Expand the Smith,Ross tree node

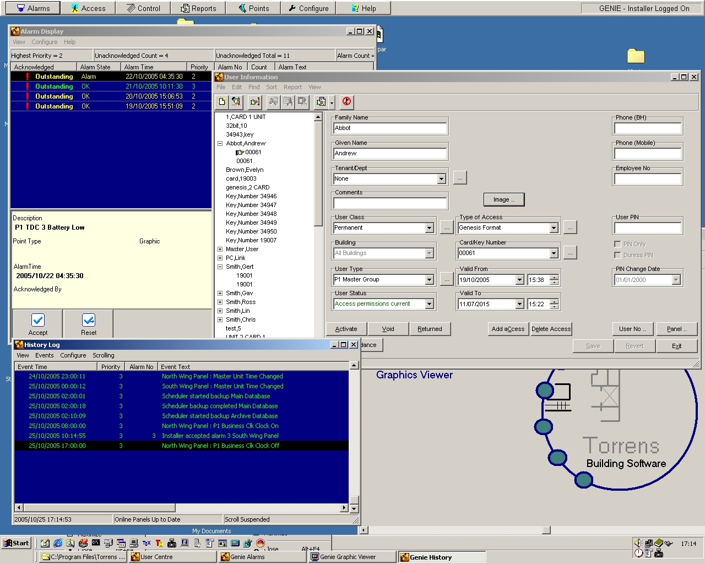220,302
